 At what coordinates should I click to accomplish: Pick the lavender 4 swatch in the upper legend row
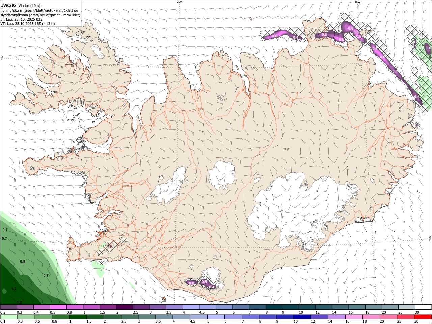pyautogui.click(x=191, y=307)
